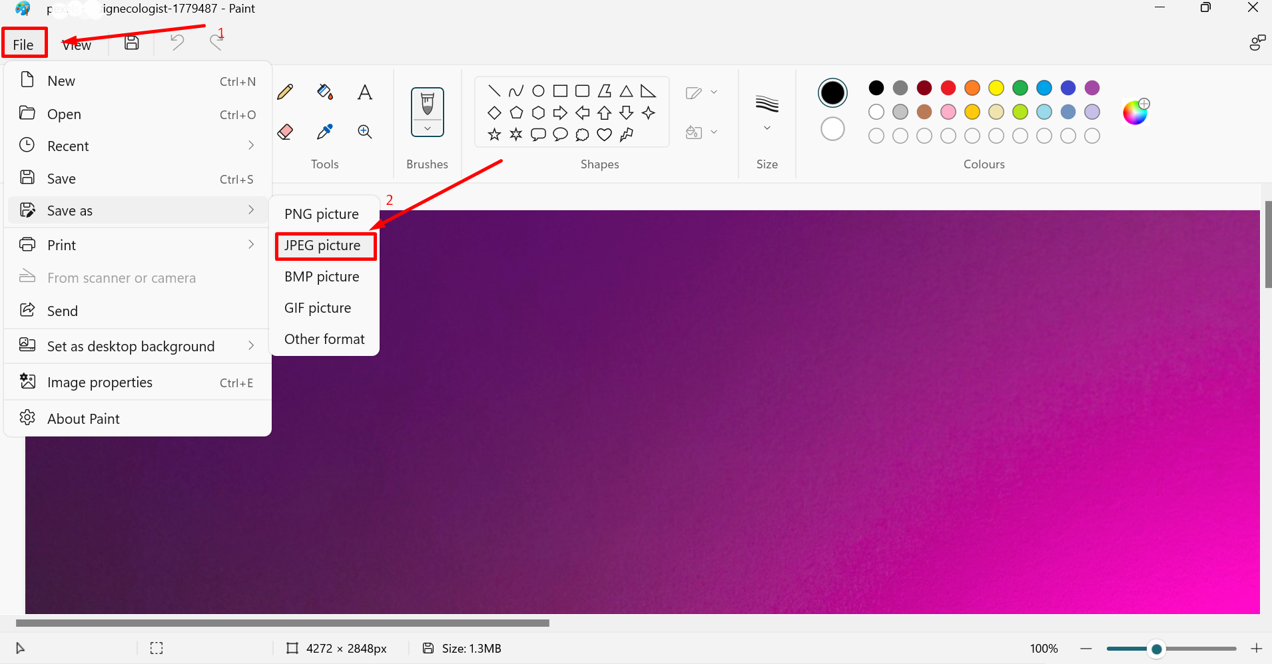Expand Set as desktop background submenu

pos(137,346)
